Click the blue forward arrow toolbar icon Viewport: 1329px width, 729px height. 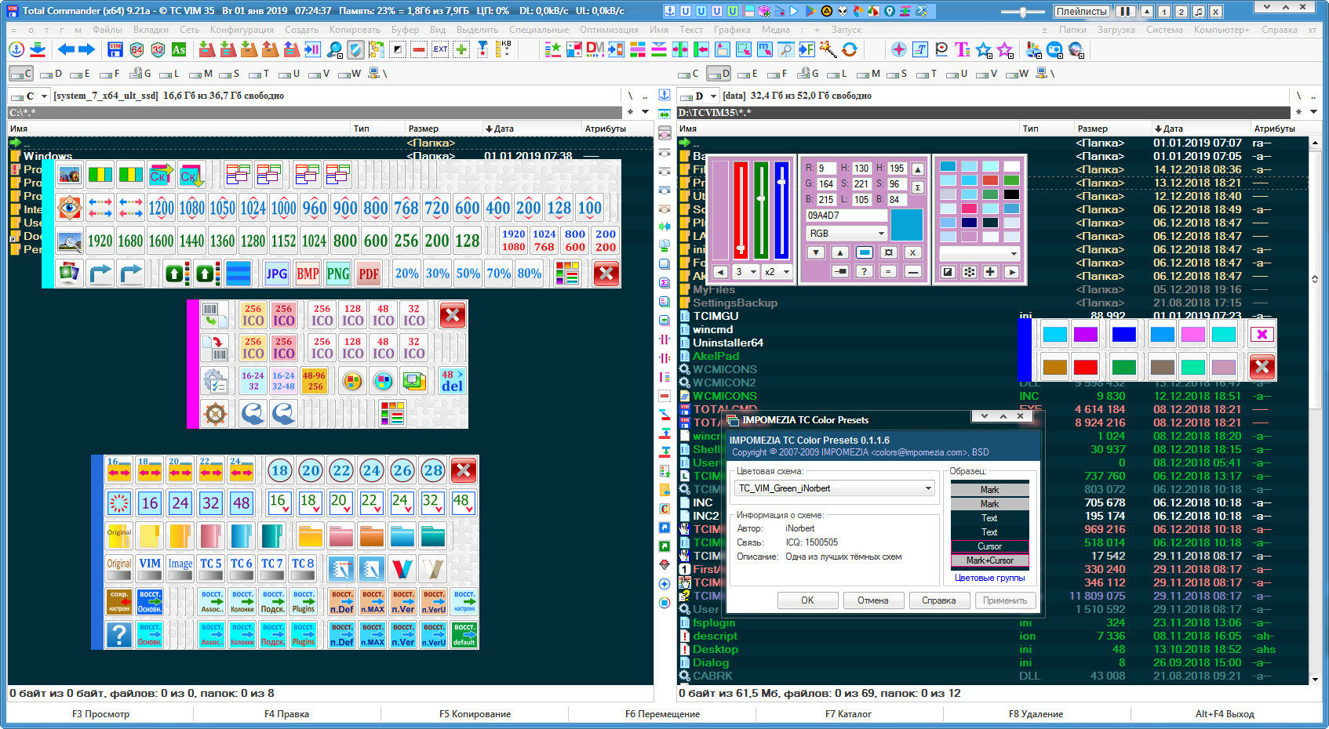coord(86,49)
